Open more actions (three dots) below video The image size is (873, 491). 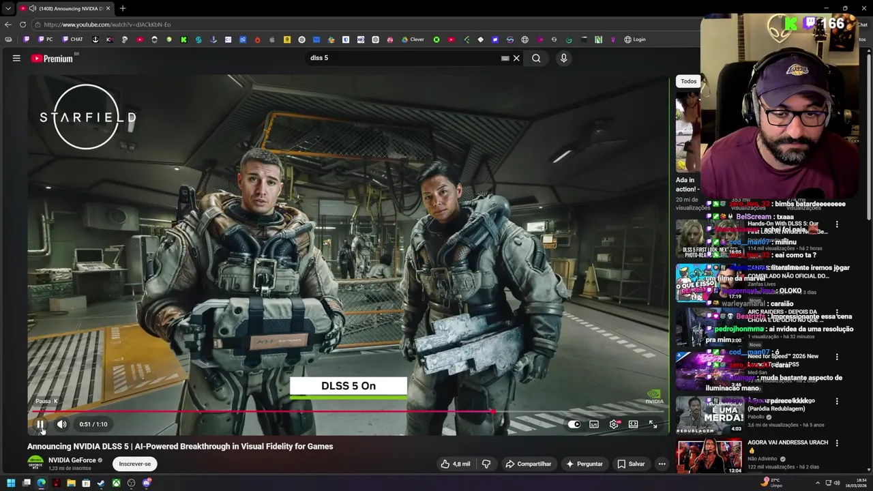(x=662, y=464)
